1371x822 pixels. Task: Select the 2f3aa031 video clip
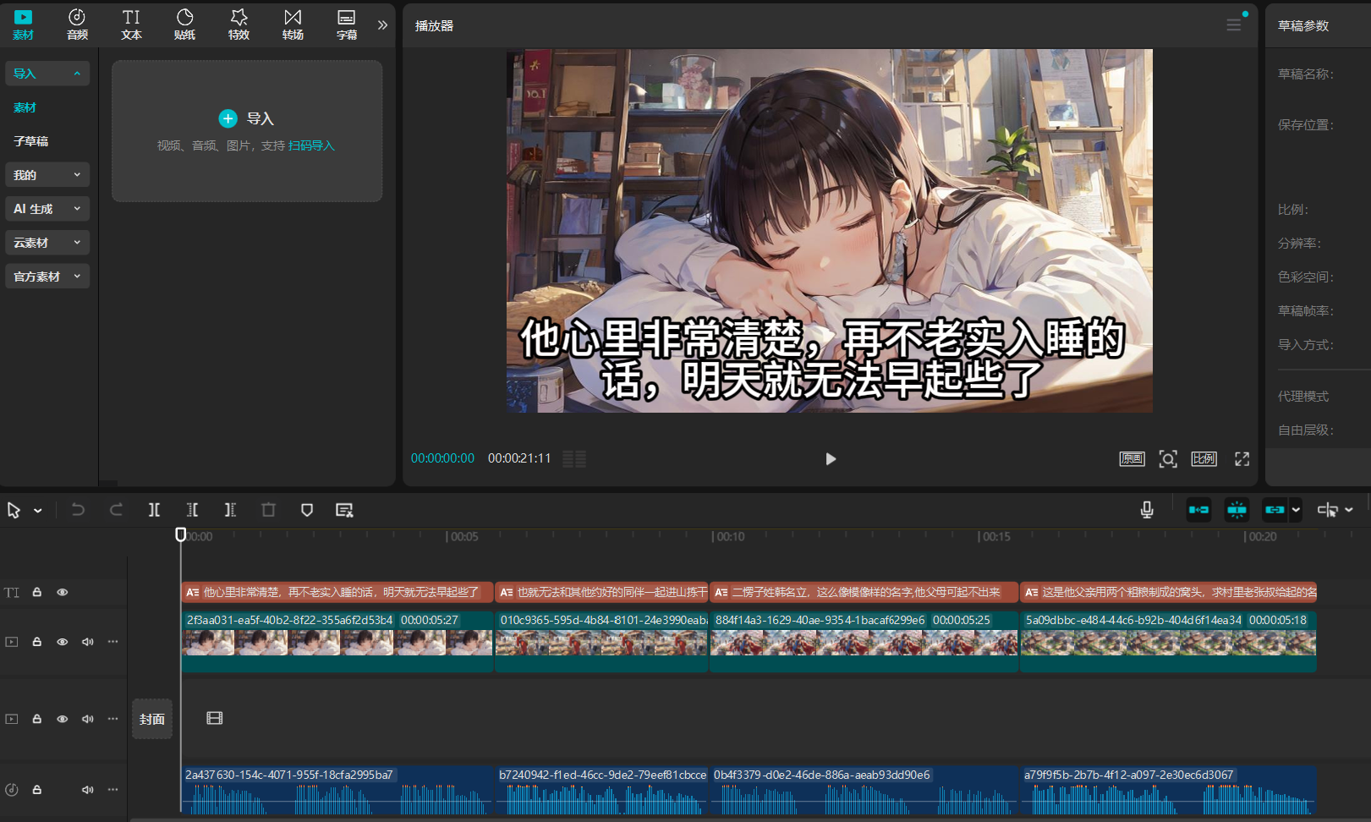coord(337,641)
